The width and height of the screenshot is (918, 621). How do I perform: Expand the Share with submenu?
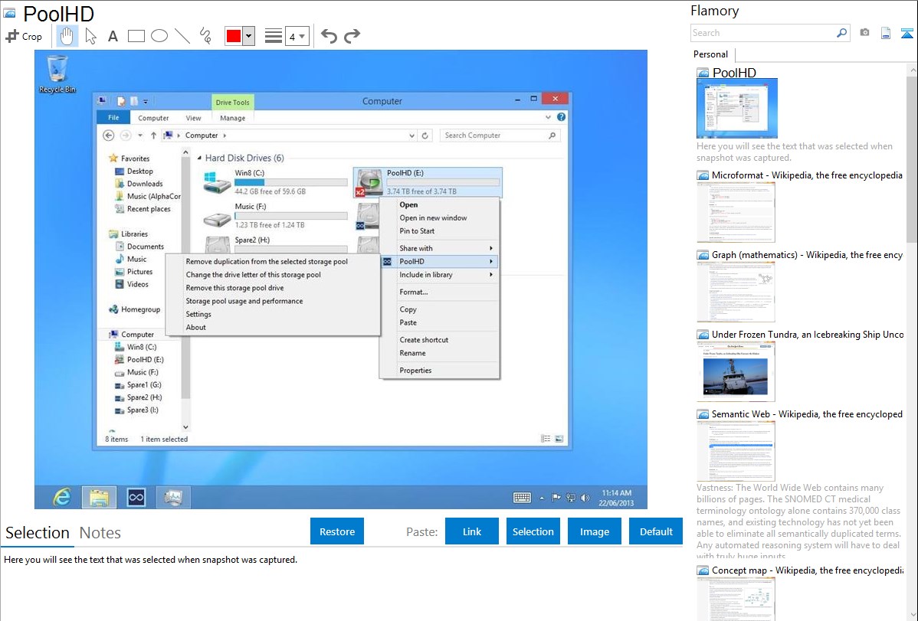(x=440, y=248)
